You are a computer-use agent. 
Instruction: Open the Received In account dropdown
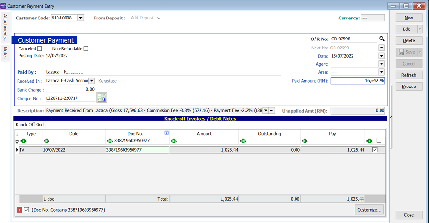(92, 81)
